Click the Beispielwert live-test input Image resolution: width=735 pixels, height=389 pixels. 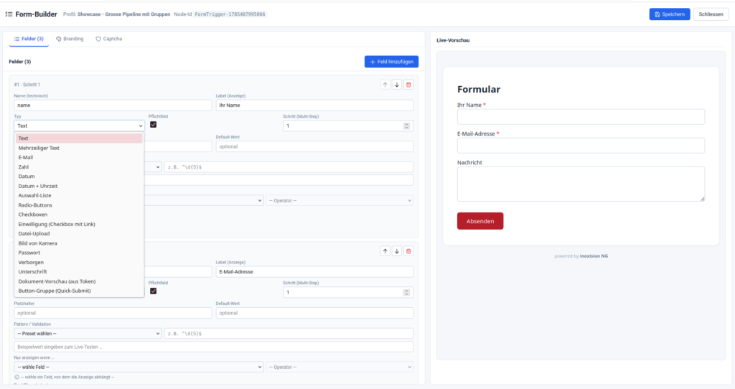pyautogui.click(x=214, y=347)
